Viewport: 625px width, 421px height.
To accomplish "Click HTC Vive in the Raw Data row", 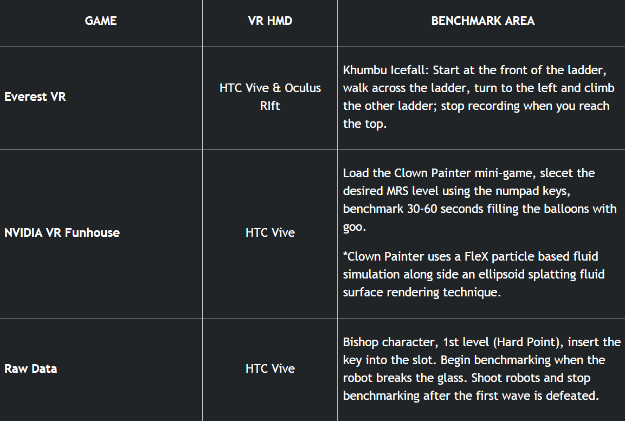I will pyautogui.click(x=270, y=369).
